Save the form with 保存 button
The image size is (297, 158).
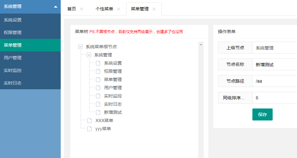click(262, 114)
